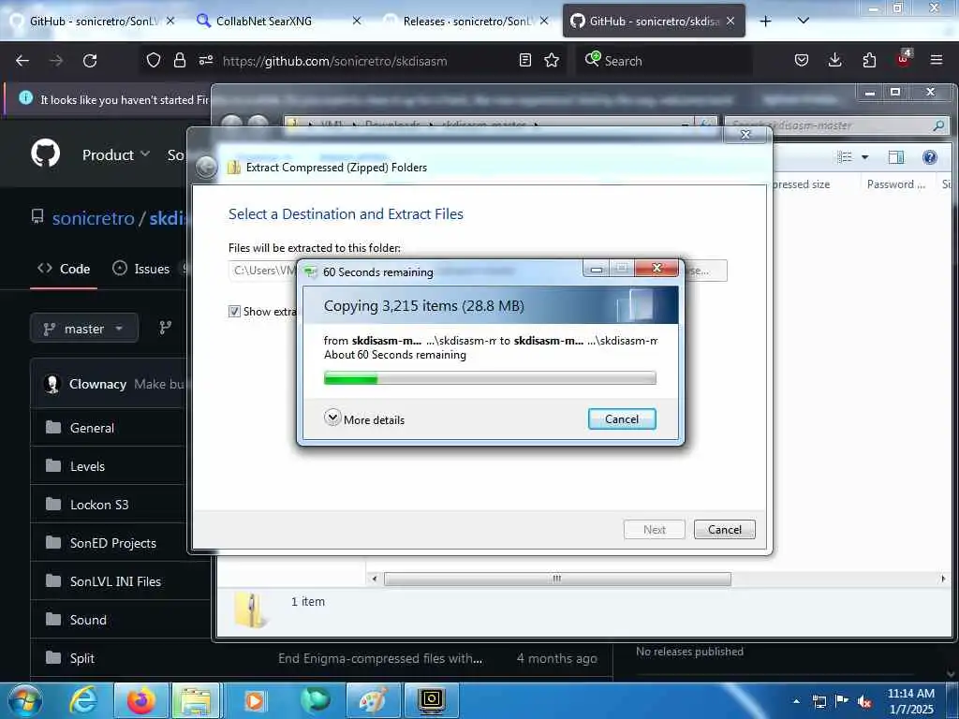Image resolution: width=959 pixels, height=719 pixels.
Task: Open the GitHub Product menu
Action: click(x=115, y=154)
